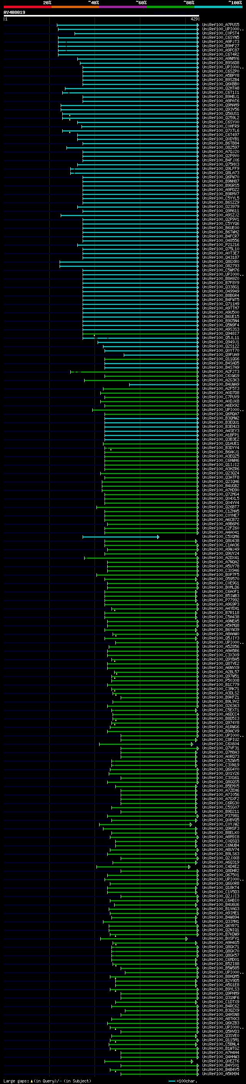
Task: Select the UniRef100_Q8U438 label
Action: point(221,541)
